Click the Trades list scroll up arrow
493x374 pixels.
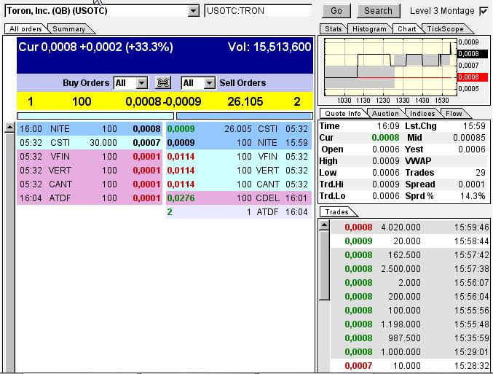coord(324,225)
